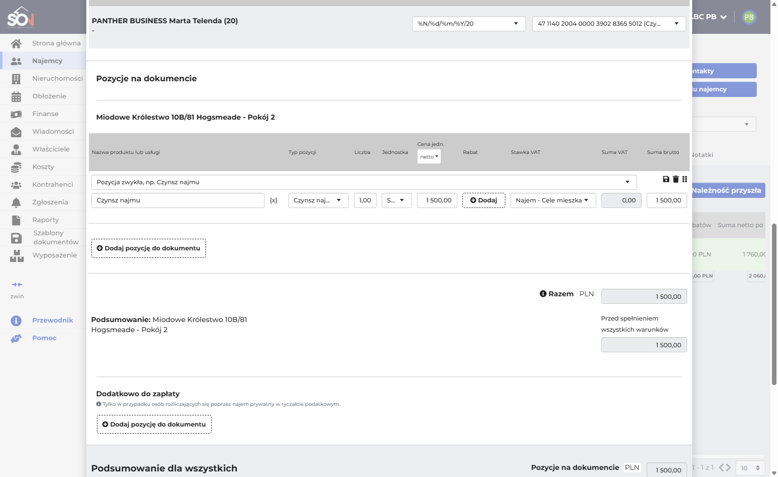
Task: Click the Suma brutto row field
Action: click(x=667, y=200)
